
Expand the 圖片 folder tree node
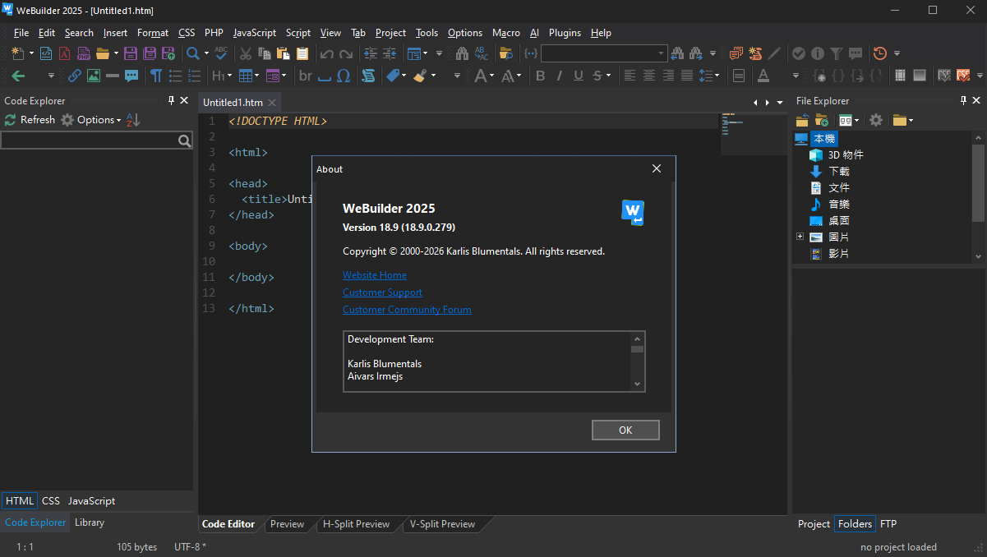coord(800,237)
